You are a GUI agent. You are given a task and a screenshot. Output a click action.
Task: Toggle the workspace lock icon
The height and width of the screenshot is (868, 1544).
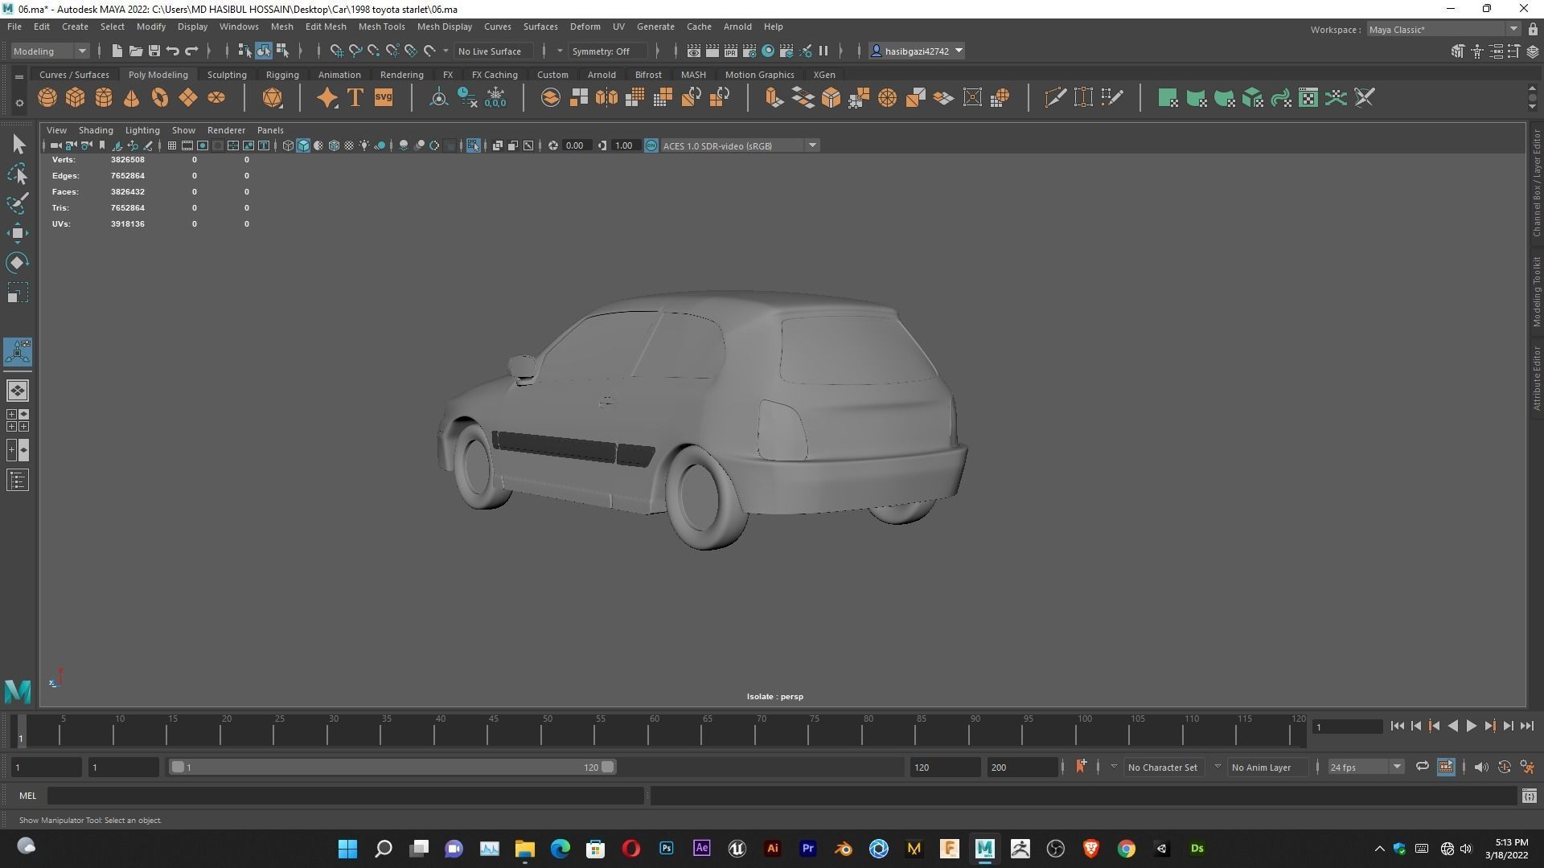tap(1533, 29)
